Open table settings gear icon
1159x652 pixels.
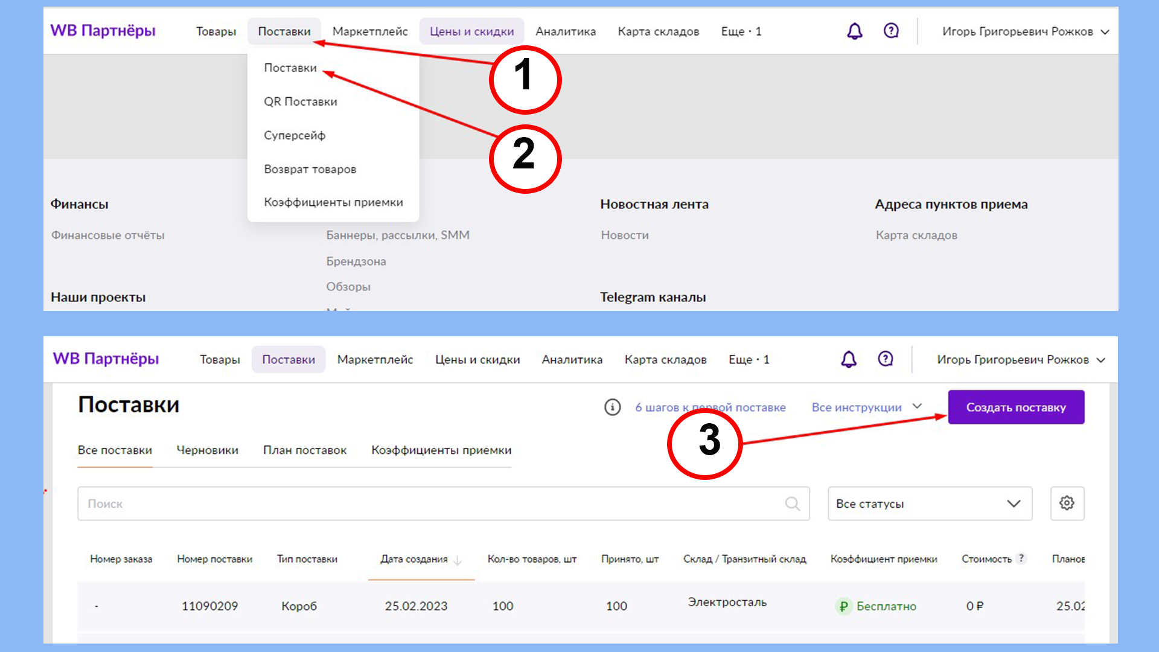[x=1067, y=503]
